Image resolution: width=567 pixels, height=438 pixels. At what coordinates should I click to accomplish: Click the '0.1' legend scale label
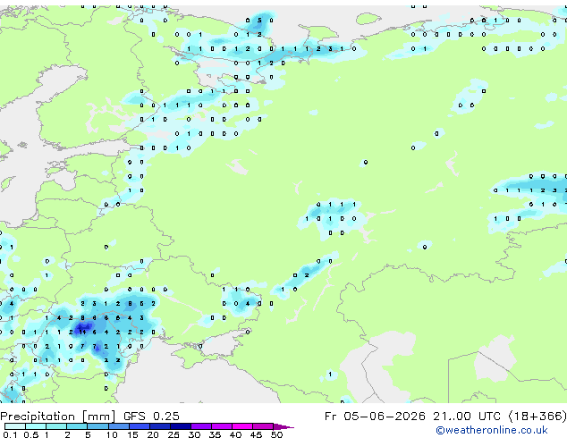pos(10,434)
